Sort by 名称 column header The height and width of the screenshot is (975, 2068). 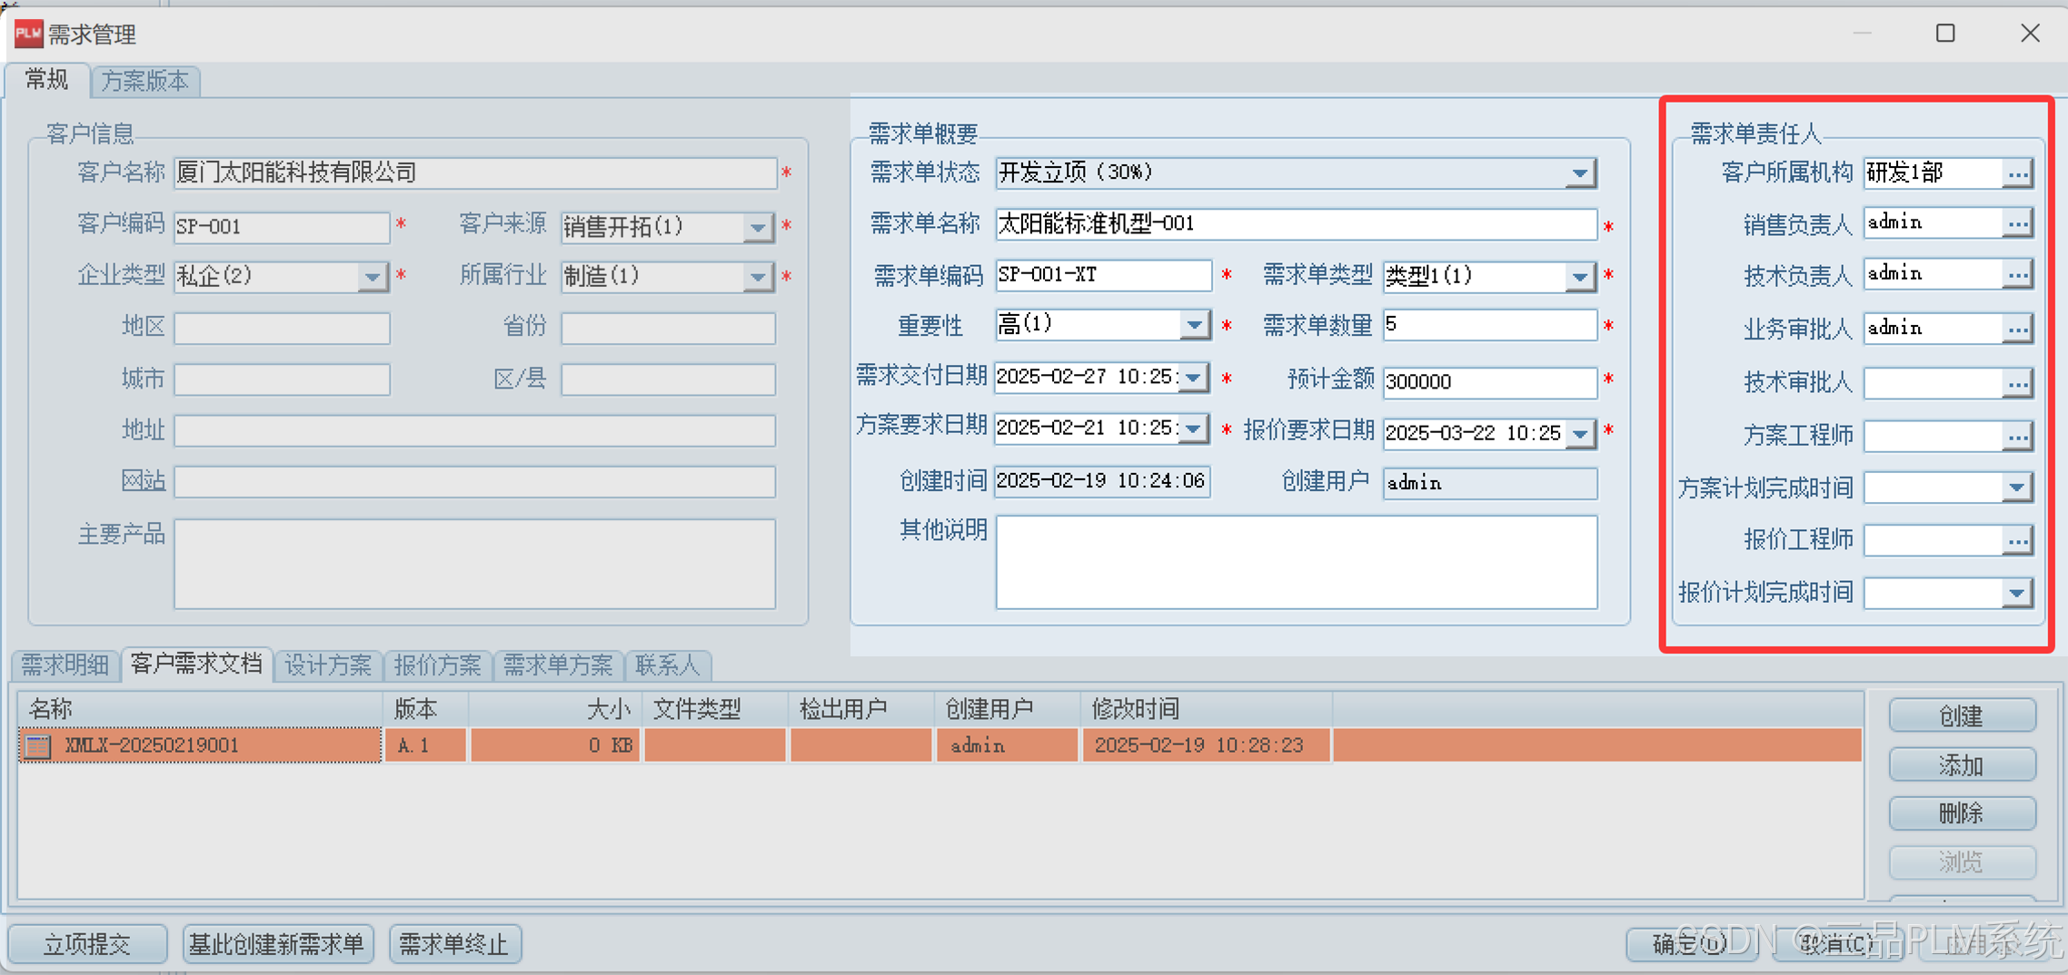pos(202,709)
